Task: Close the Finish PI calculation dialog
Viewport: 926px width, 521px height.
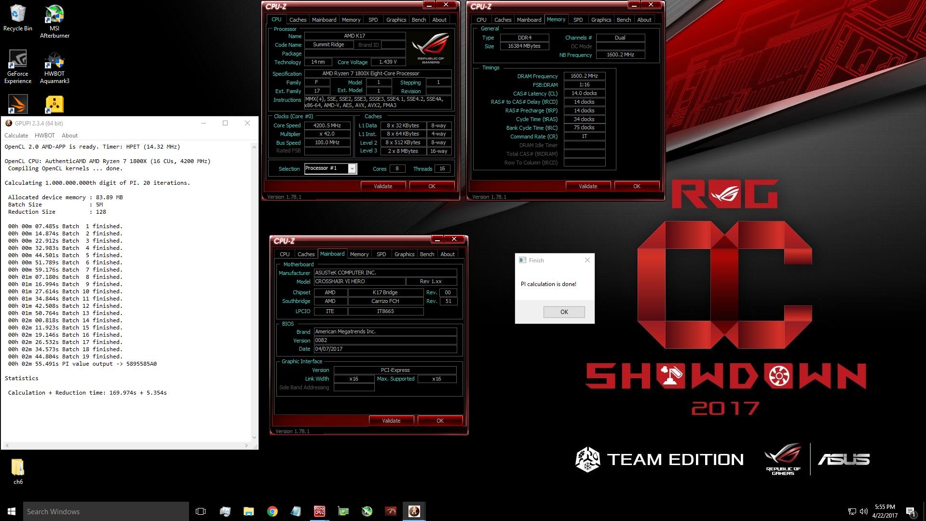Action: 587,260
